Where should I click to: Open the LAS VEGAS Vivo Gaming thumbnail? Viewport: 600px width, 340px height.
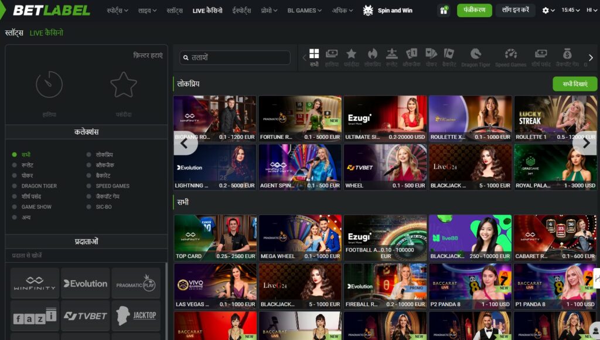(215, 286)
